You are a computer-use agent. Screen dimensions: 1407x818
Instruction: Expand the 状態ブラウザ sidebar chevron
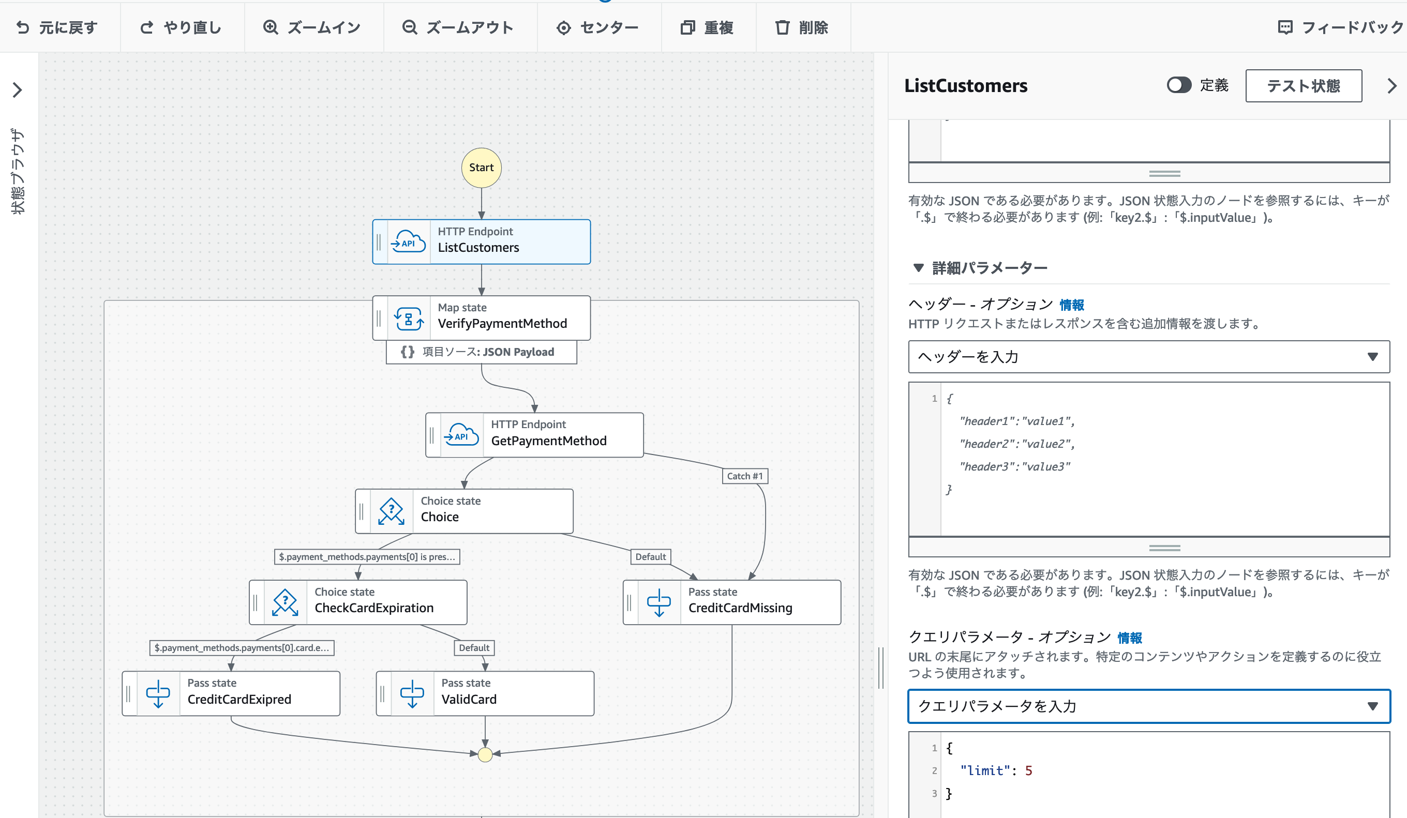pyautogui.click(x=17, y=90)
